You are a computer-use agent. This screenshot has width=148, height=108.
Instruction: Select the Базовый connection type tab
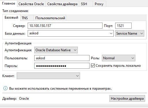pos(12,17)
